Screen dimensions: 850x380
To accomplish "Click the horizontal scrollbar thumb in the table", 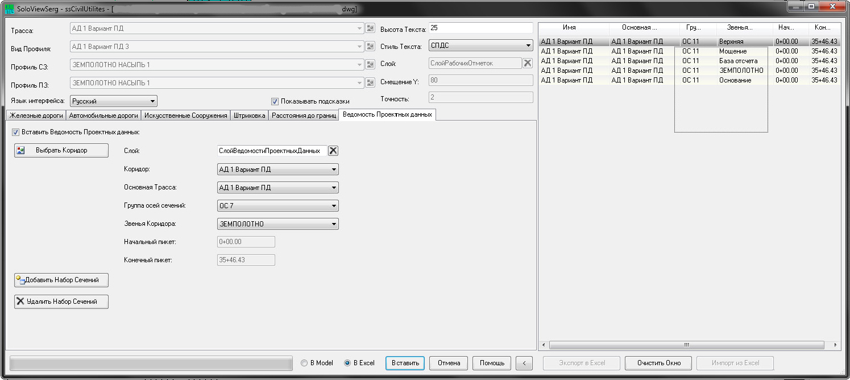I will pos(686,345).
